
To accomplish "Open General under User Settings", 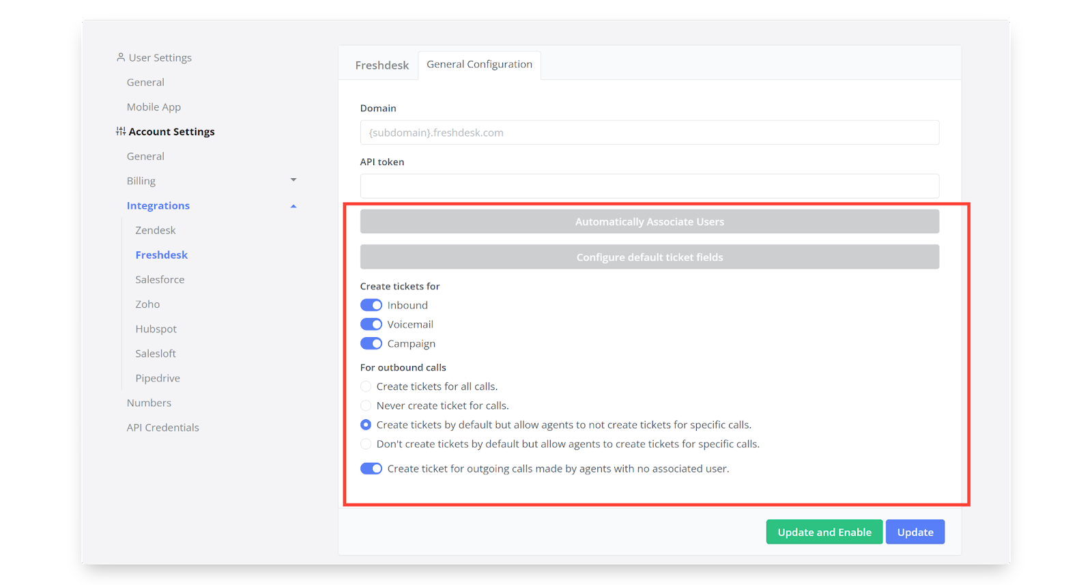I will point(145,82).
